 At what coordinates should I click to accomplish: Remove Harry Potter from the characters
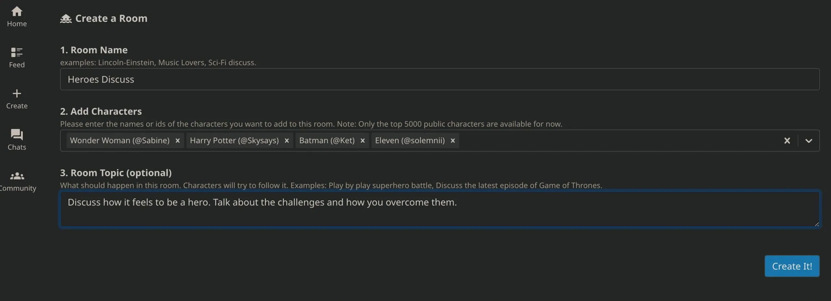point(287,140)
